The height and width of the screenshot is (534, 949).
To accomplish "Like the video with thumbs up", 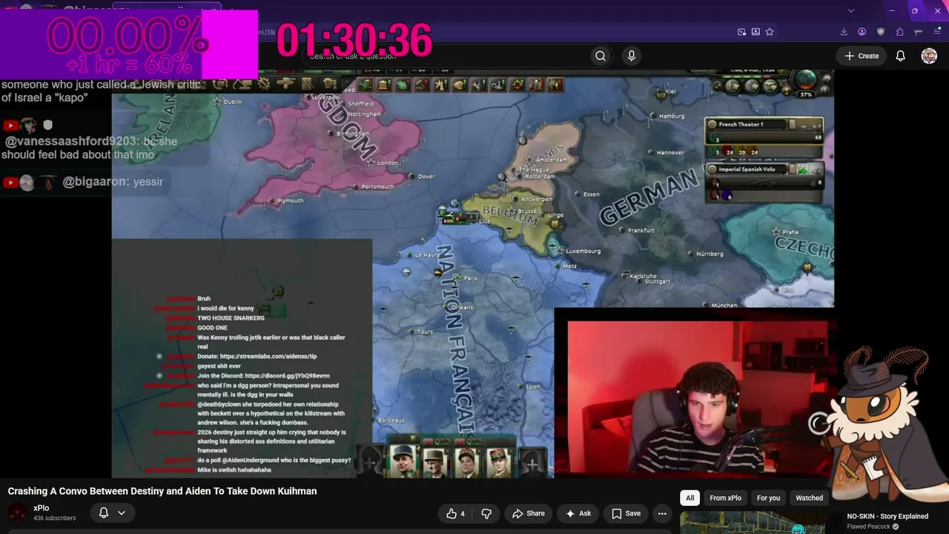I will click(x=455, y=513).
